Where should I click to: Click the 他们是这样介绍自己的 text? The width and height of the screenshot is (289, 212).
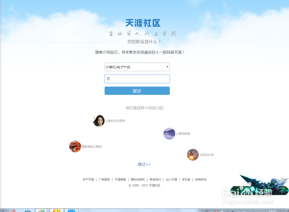144,108
